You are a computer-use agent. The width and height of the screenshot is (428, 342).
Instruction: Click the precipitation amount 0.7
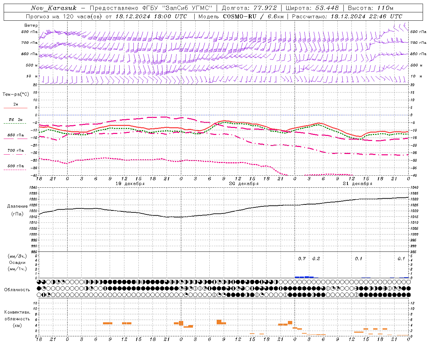[302, 259]
